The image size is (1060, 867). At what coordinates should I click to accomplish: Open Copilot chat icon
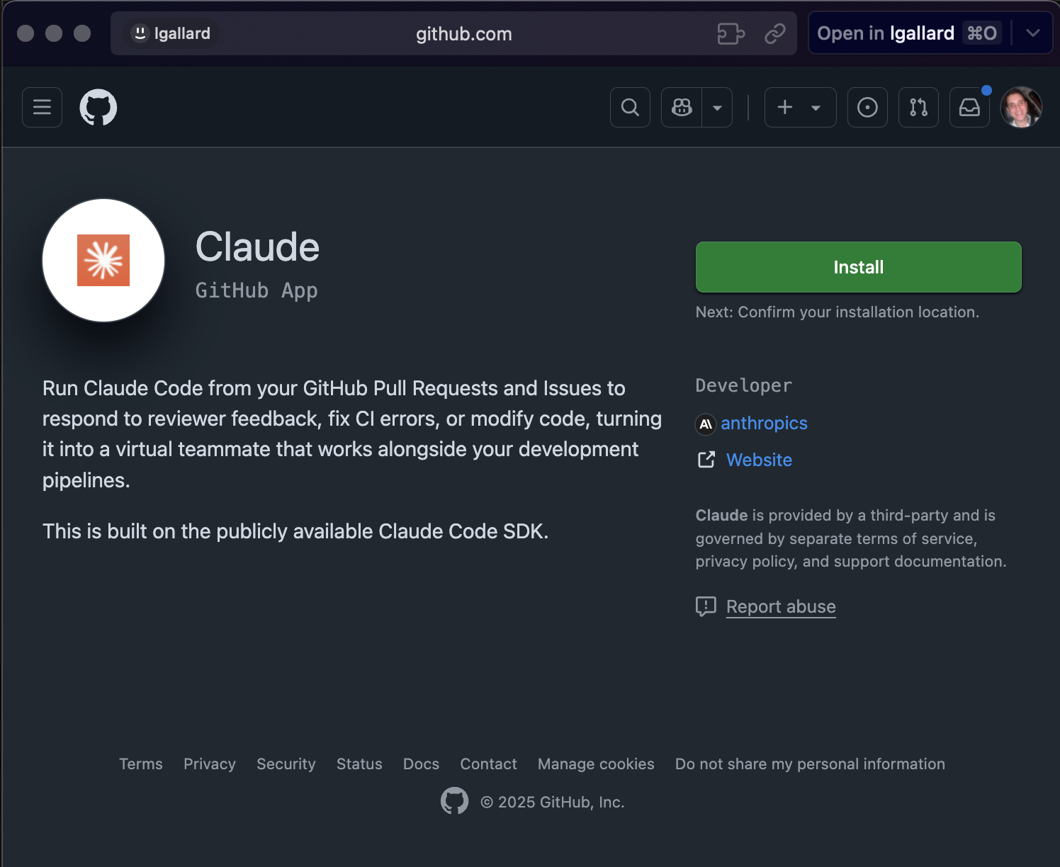coord(682,107)
